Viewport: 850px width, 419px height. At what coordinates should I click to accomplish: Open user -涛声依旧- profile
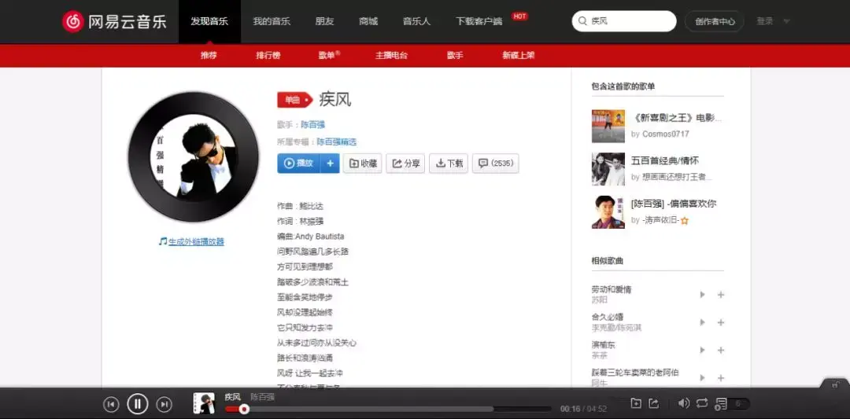pos(661,220)
